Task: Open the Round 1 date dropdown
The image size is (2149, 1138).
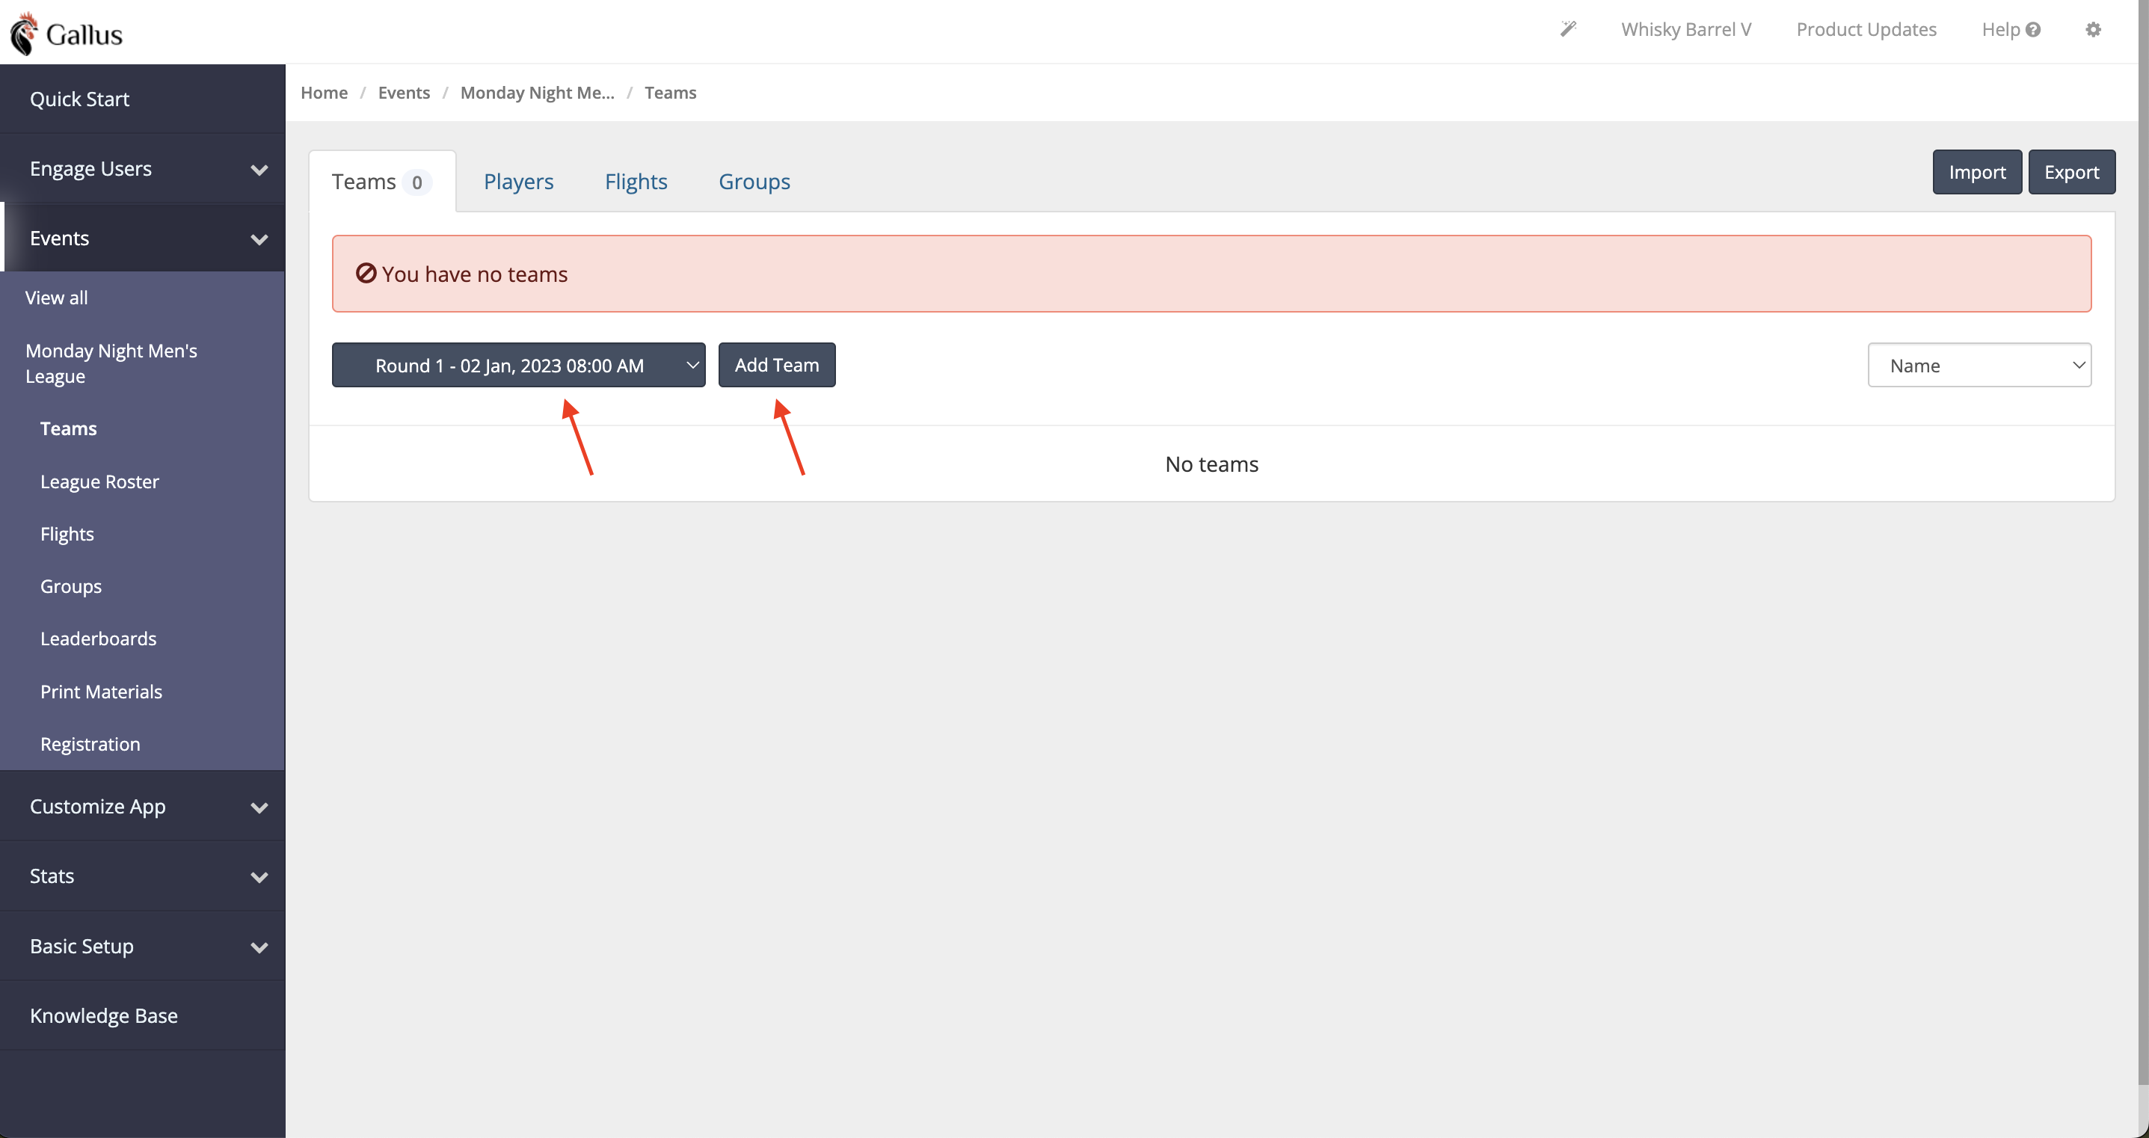Action: (x=518, y=365)
